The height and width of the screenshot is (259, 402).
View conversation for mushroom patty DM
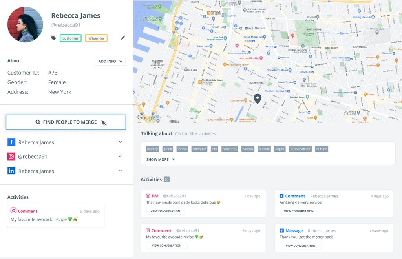(166, 211)
